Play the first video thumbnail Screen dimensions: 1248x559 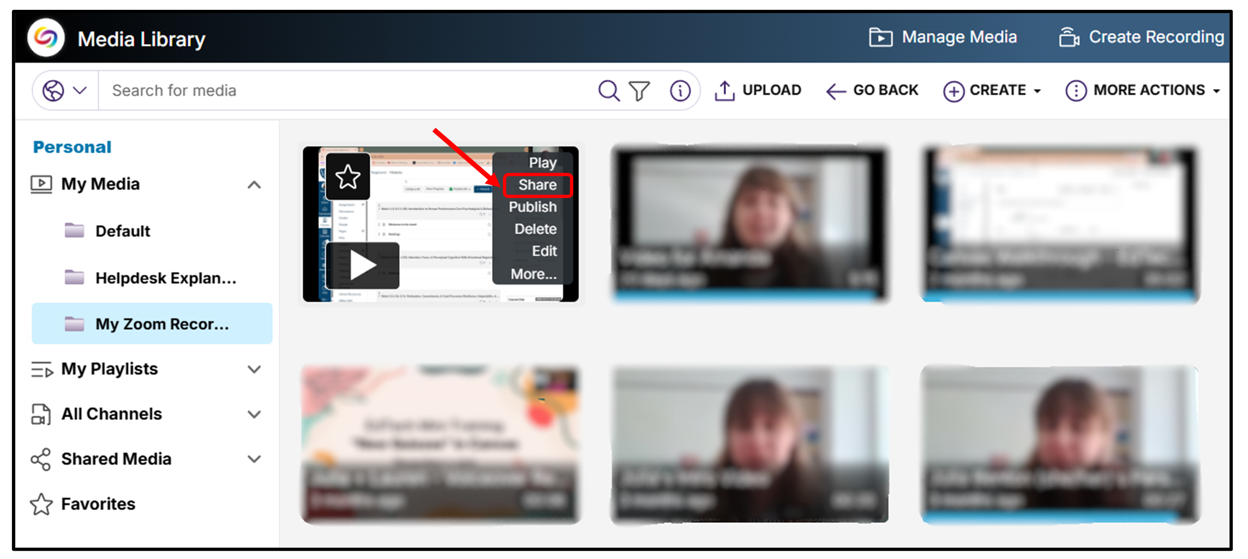click(363, 266)
